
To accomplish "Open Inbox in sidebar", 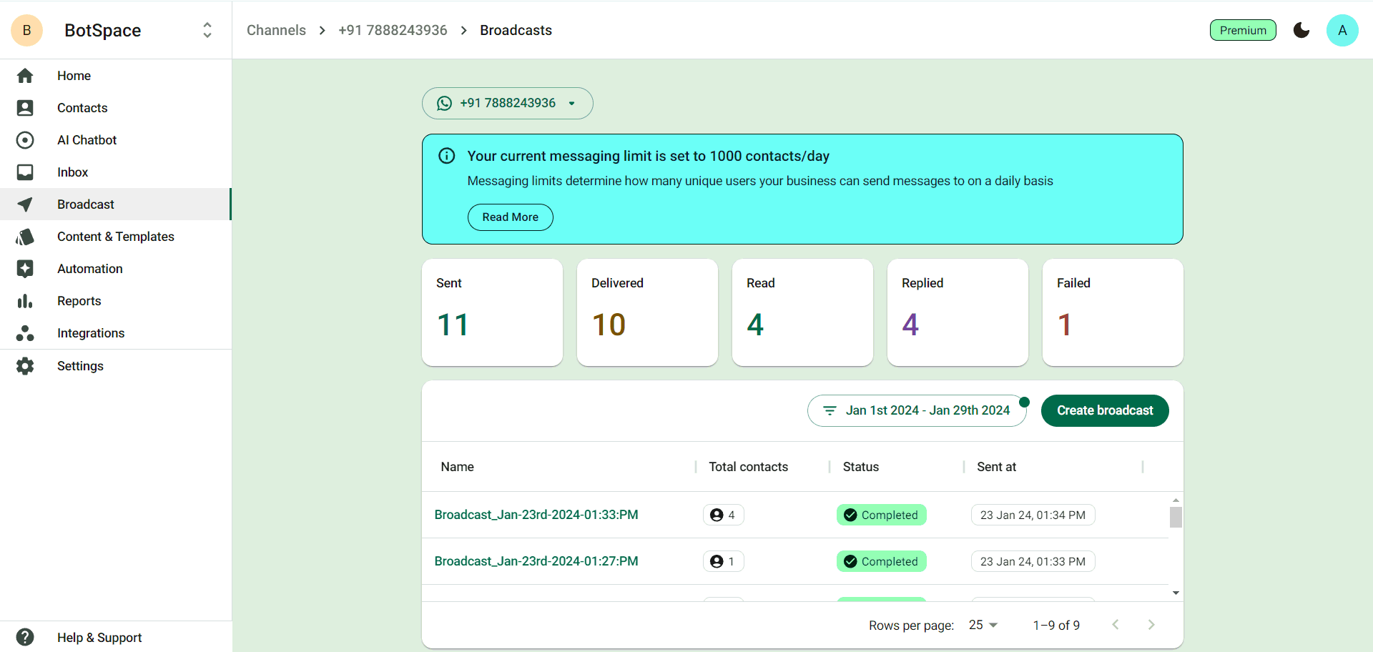I will point(115,172).
